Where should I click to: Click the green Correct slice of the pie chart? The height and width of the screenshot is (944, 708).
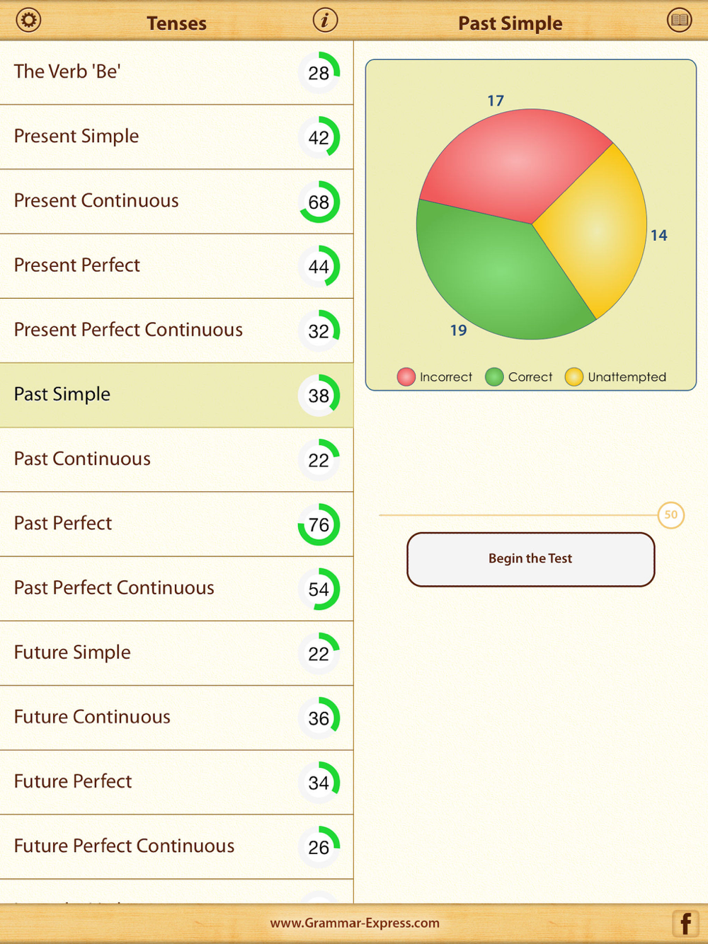496,276
